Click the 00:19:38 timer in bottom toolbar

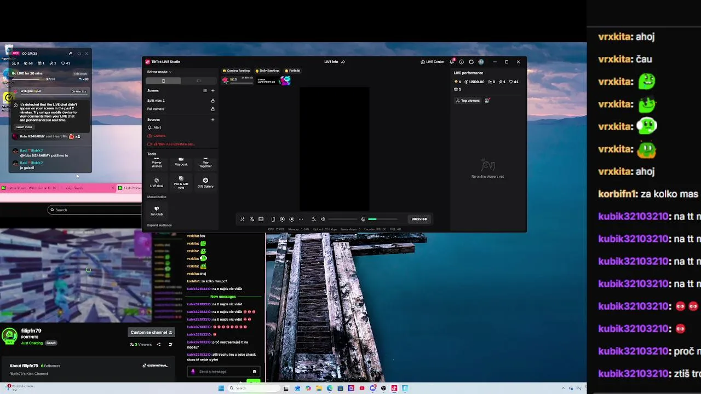click(x=419, y=219)
